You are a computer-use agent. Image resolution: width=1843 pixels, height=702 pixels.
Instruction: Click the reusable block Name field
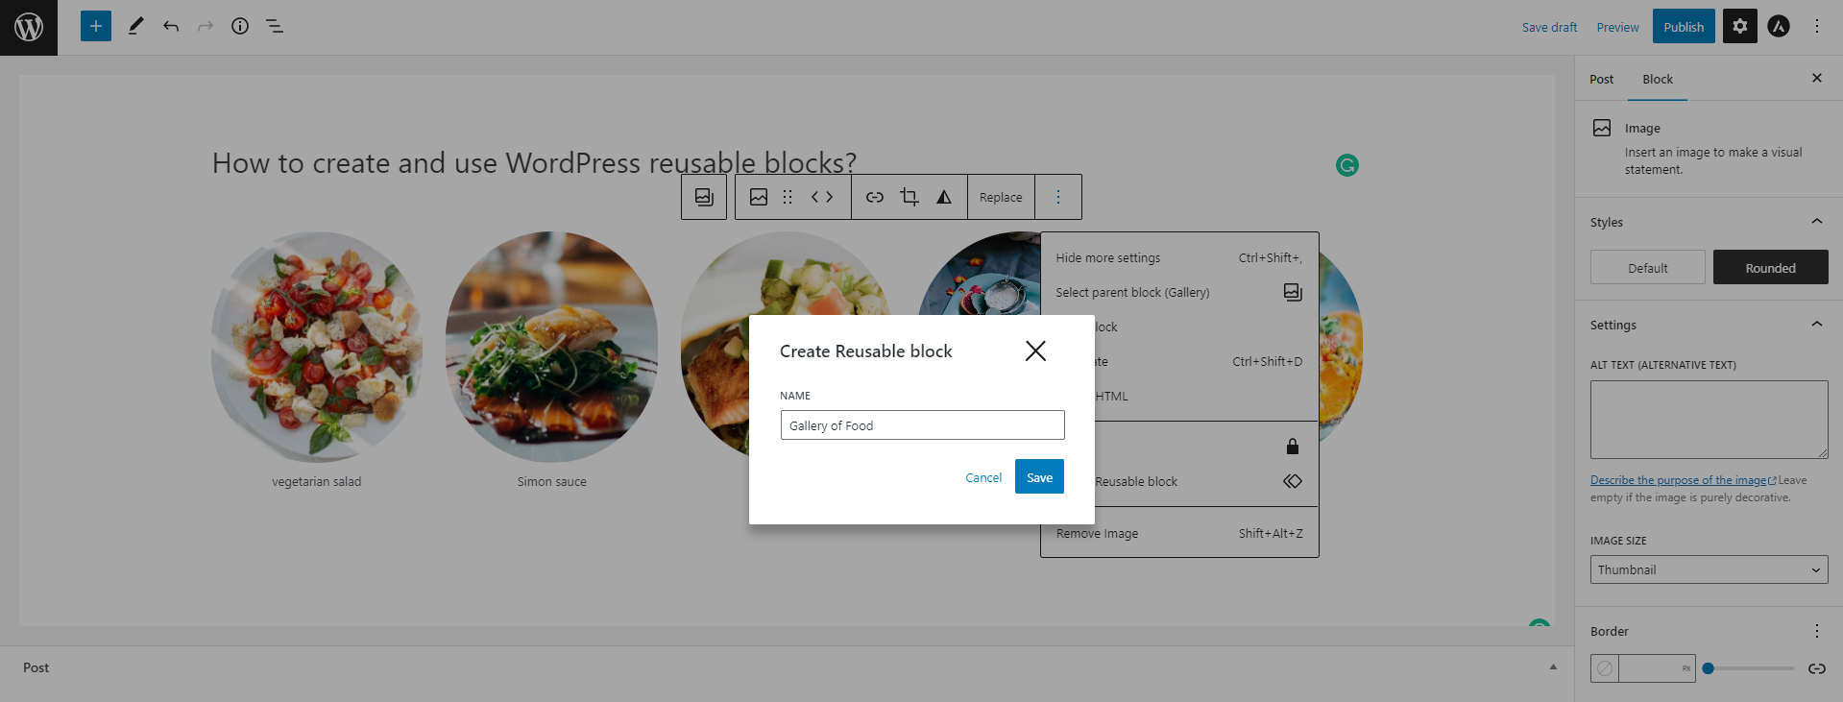923,425
